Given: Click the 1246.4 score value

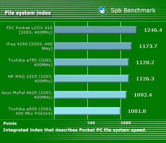Looking at the screenshot, I should pos(153,30).
